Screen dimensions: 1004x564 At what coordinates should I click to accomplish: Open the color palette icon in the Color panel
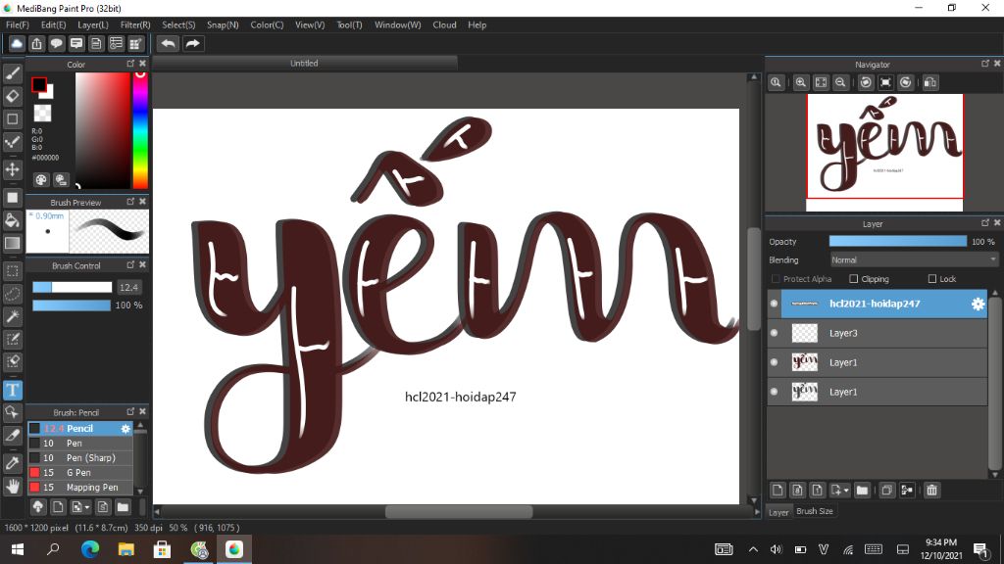(x=41, y=180)
